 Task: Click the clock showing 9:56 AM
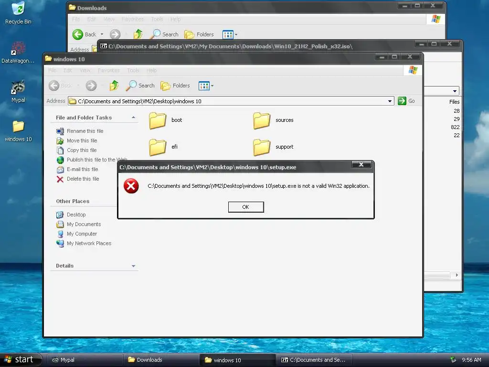tap(471, 360)
